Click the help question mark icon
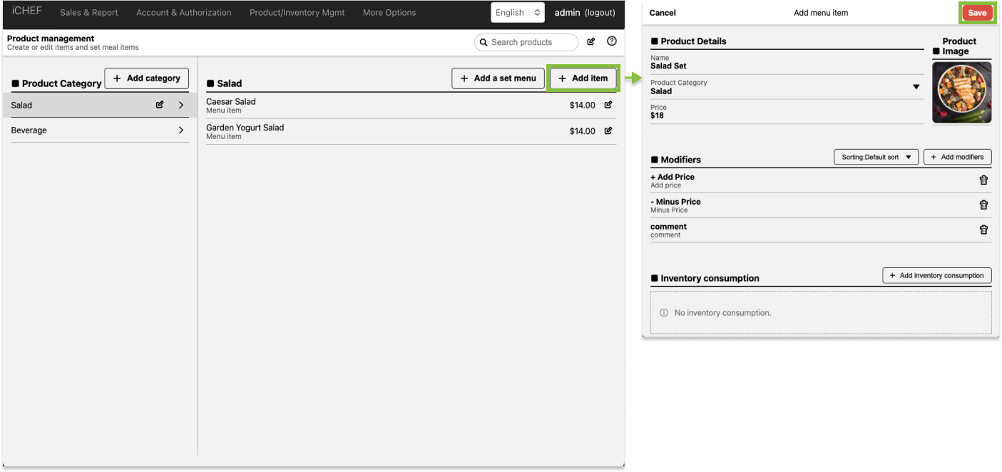Screen dimensions: 1002x472 [x=611, y=41]
